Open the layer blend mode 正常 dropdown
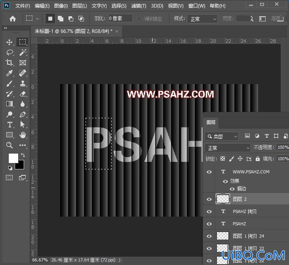289x265 pixels. point(228,148)
